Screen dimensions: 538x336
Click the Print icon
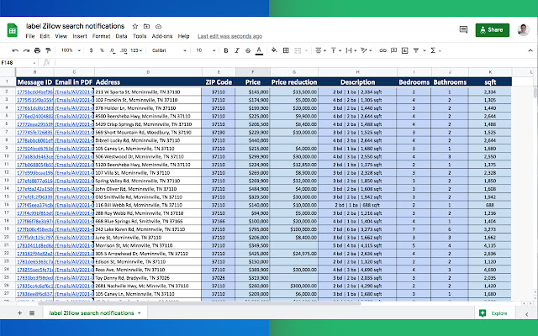pos(39,50)
